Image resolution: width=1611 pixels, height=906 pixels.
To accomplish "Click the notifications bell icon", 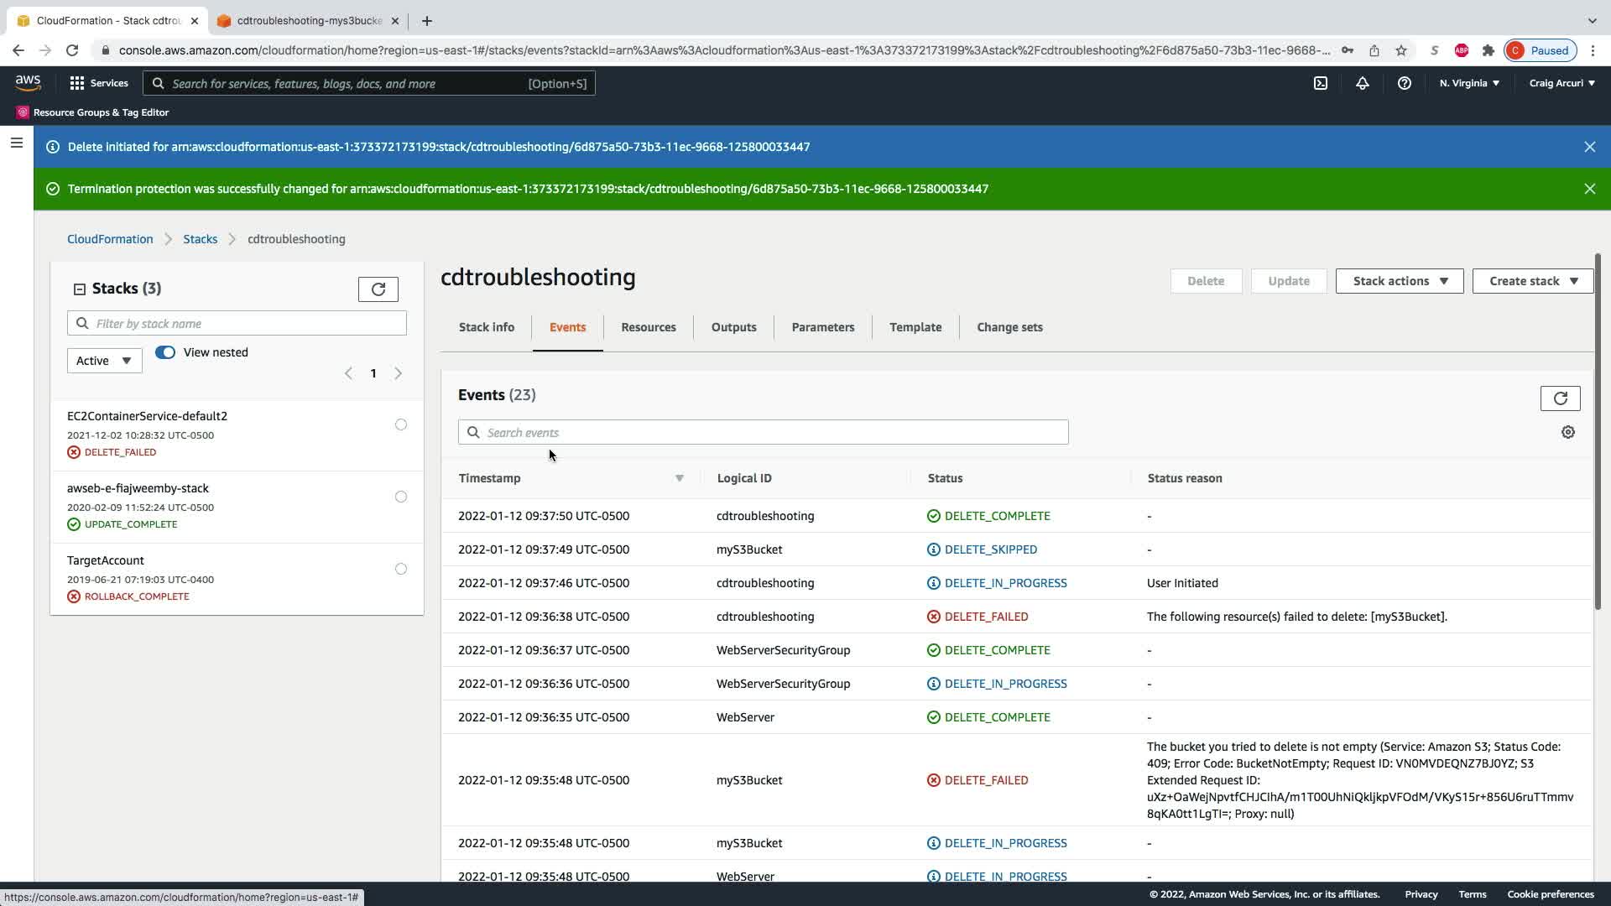I will [1363, 83].
